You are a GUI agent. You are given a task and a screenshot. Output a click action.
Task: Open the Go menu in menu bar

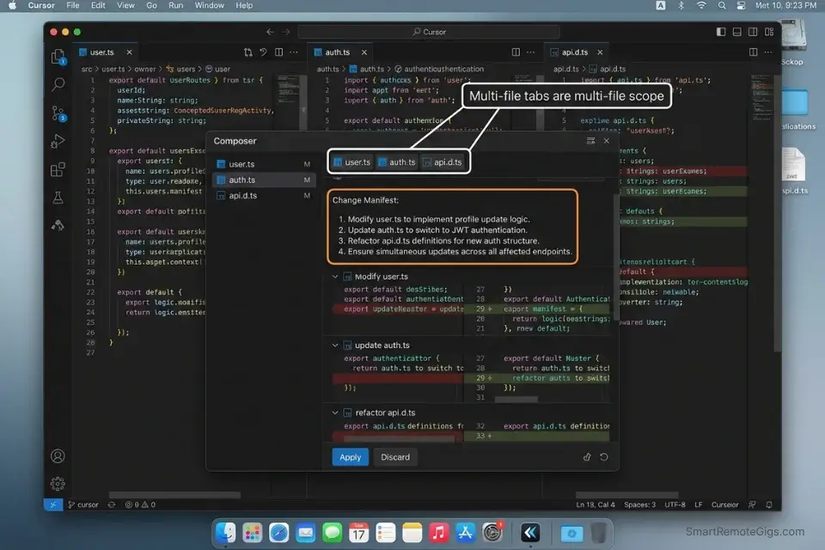pos(152,5)
